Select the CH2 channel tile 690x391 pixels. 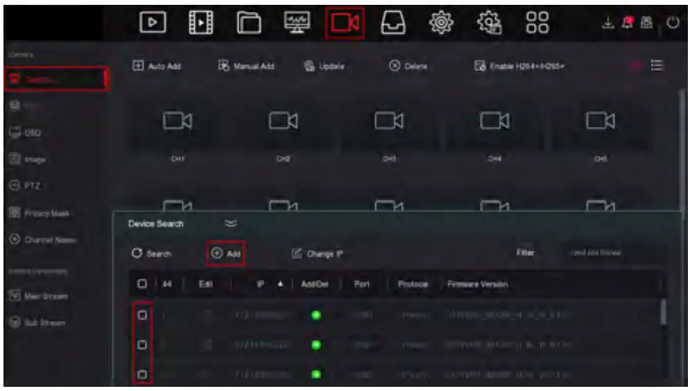284,128
